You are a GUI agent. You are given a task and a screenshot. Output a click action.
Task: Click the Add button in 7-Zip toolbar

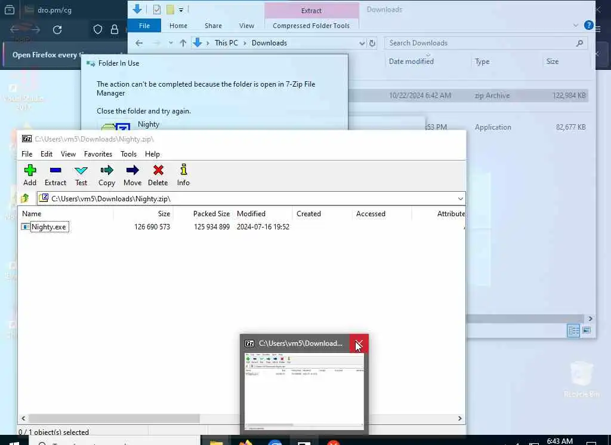point(30,175)
